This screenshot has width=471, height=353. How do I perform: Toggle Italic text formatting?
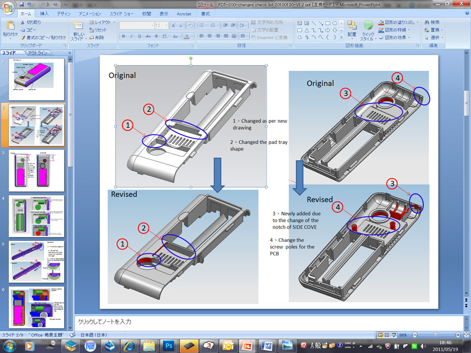[132, 36]
